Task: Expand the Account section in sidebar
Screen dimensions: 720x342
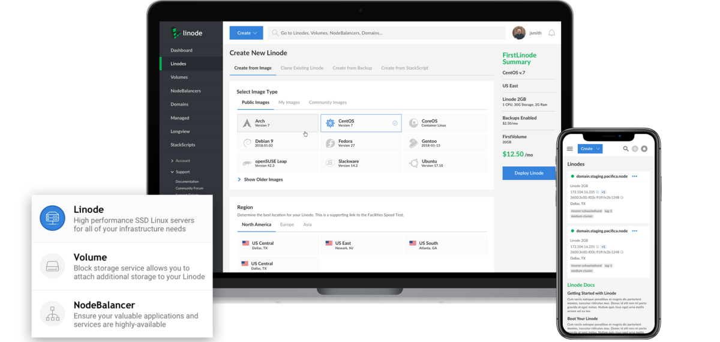Action: click(181, 161)
